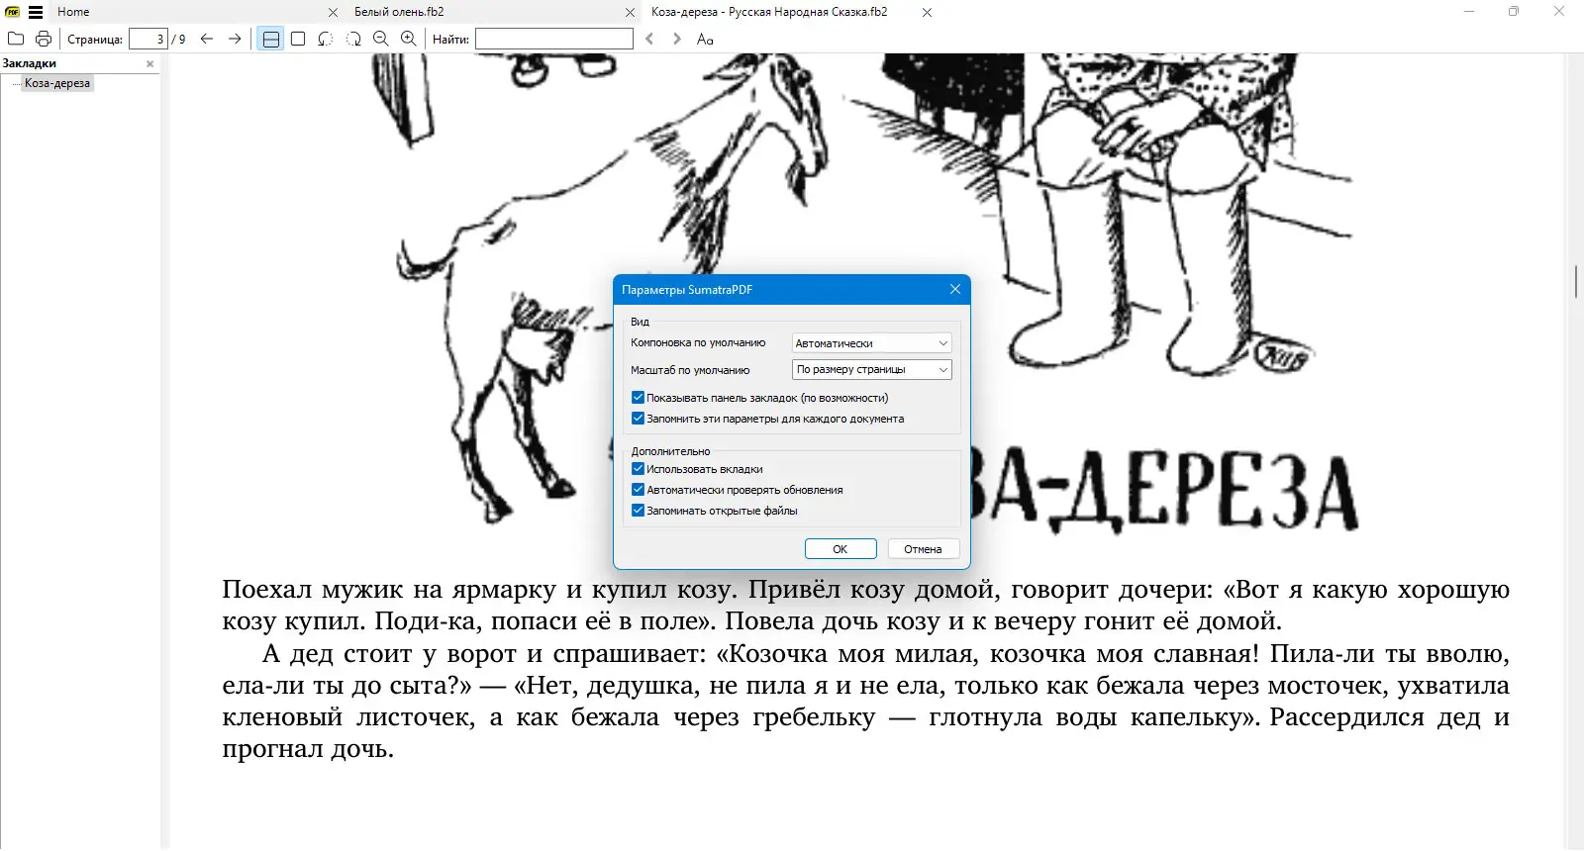This screenshot has width=1584, height=851.
Task: Click the Отмена button in the dialog
Action: click(x=923, y=549)
